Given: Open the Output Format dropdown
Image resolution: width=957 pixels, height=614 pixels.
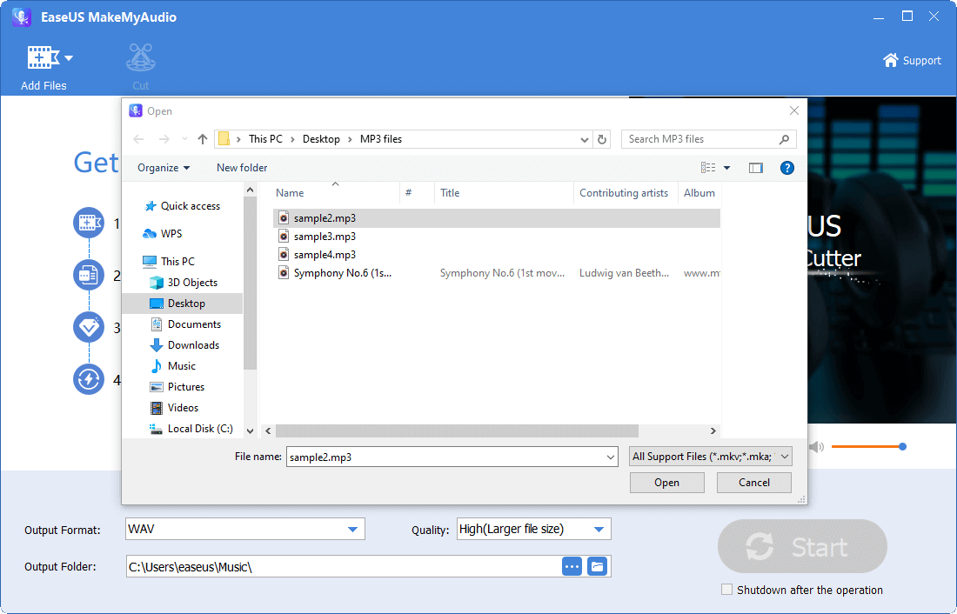Looking at the screenshot, I should (353, 528).
